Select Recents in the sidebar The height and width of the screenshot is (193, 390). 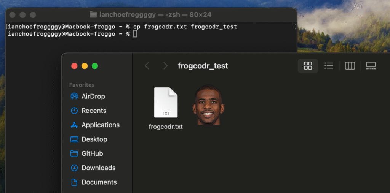coord(94,111)
